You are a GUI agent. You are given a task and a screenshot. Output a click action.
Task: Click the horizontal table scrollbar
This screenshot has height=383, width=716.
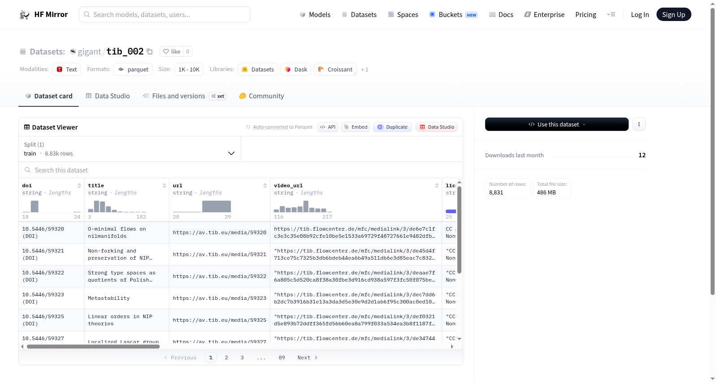[x=93, y=346]
